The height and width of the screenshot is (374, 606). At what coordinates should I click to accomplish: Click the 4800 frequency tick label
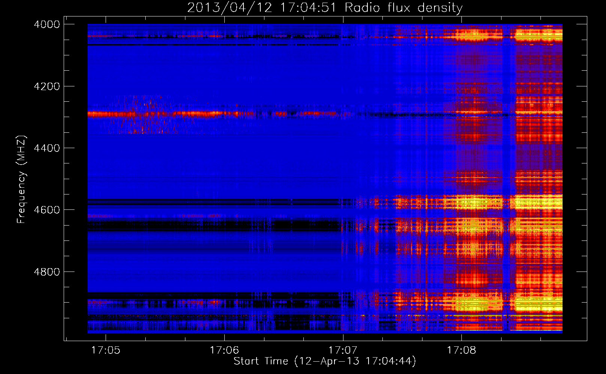(47, 272)
